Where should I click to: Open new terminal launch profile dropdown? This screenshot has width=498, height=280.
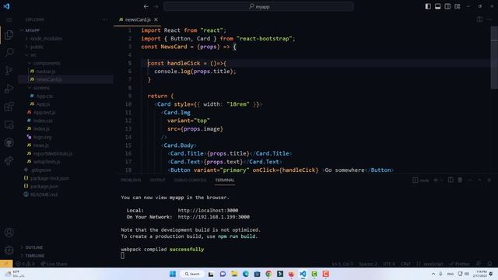pyautogui.click(x=442, y=180)
